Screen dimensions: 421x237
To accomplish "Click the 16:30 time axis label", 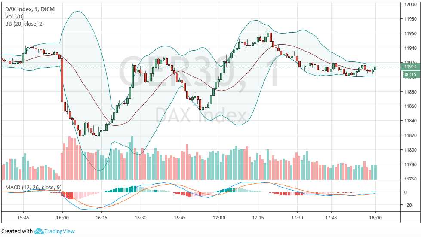I will (141, 218).
